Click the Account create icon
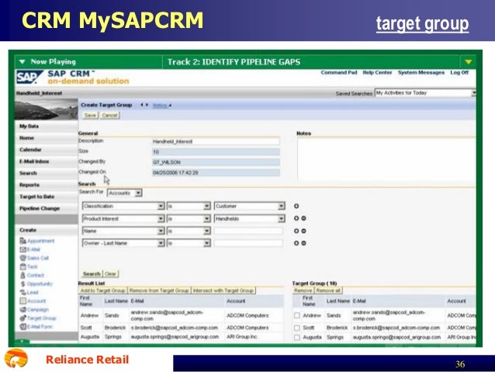495x372 pixels. 22,301
